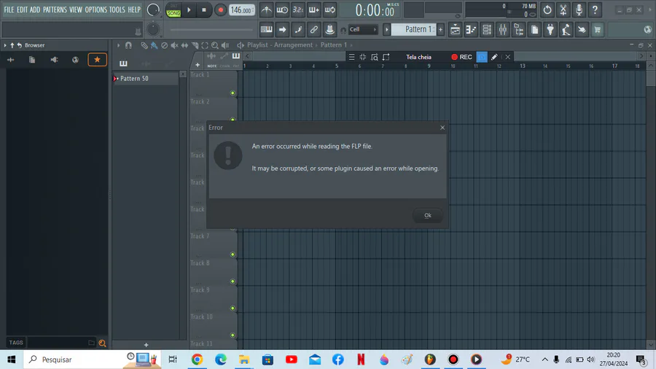Click the question mark help icon
The width and height of the screenshot is (656, 369).
595,9
